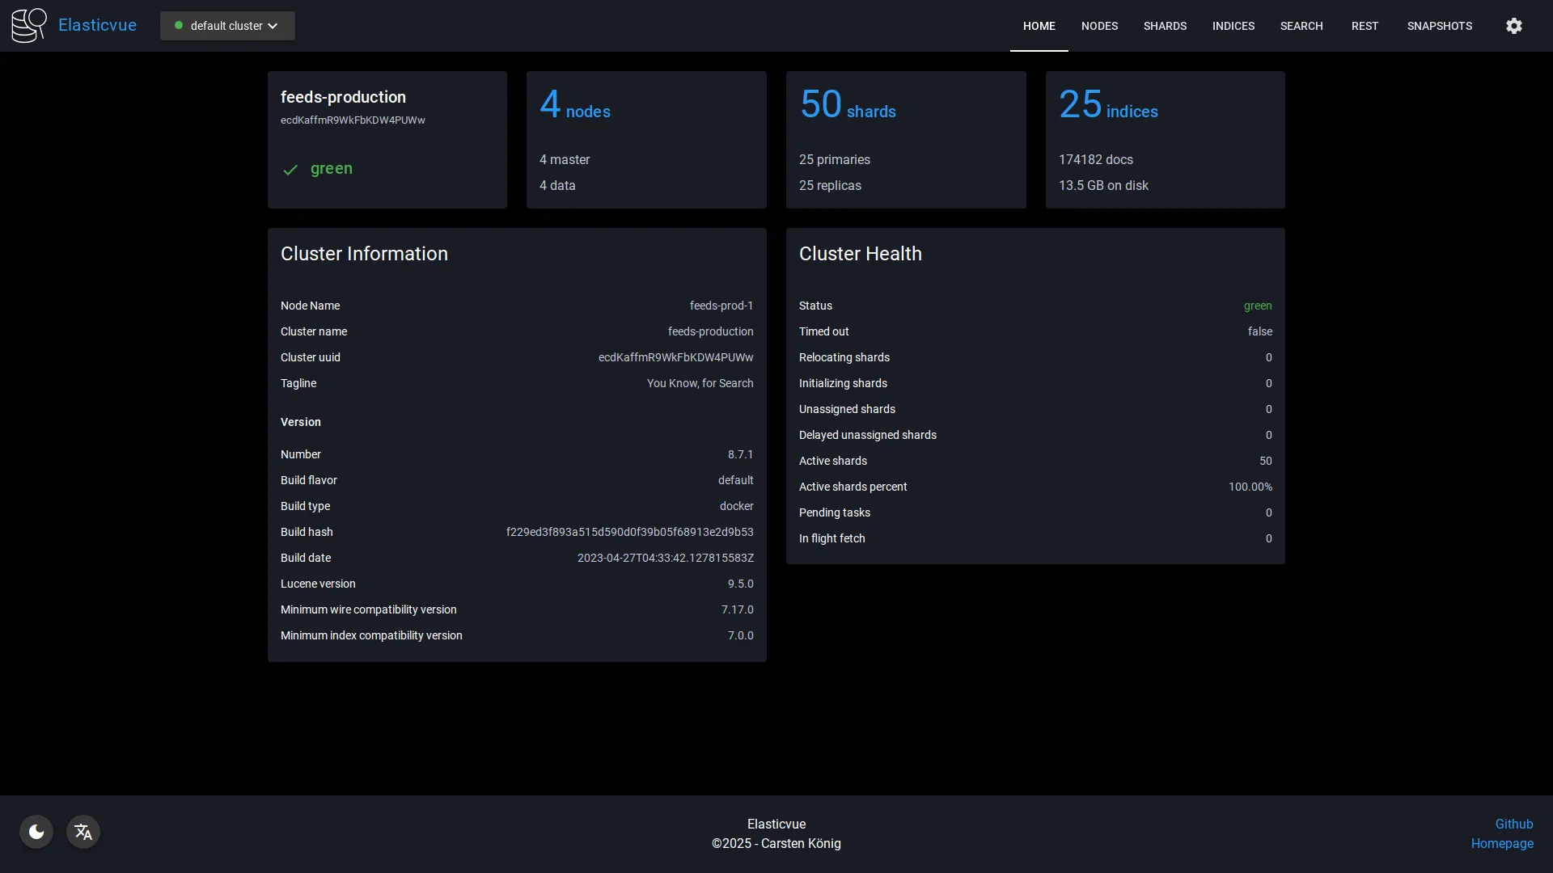Screen dimensions: 1553x873
Task: Follow the Github link
Action: click(1515, 824)
